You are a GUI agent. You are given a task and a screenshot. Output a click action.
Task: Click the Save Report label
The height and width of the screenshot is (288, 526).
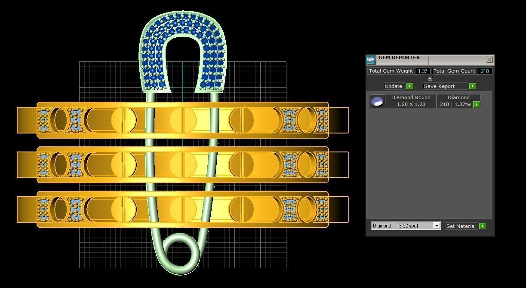[445, 86]
